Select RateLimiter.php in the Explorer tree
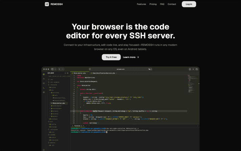This screenshot has height=151, width=241. point(58,103)
